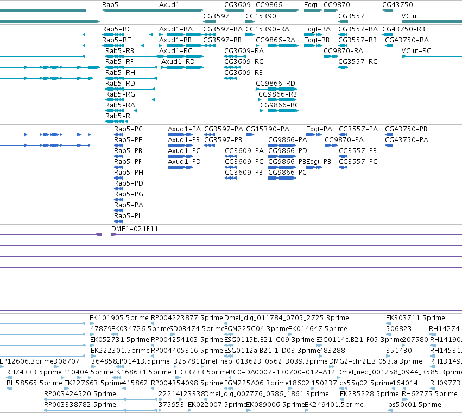Click transcript Eogt-RA
Viewport: 462px width, 413px height.
[x=318, y=29]
